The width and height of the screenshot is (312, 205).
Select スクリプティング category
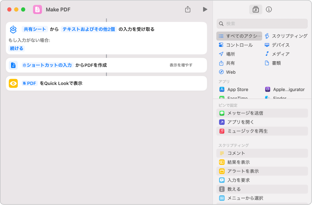tap(286, 36)
